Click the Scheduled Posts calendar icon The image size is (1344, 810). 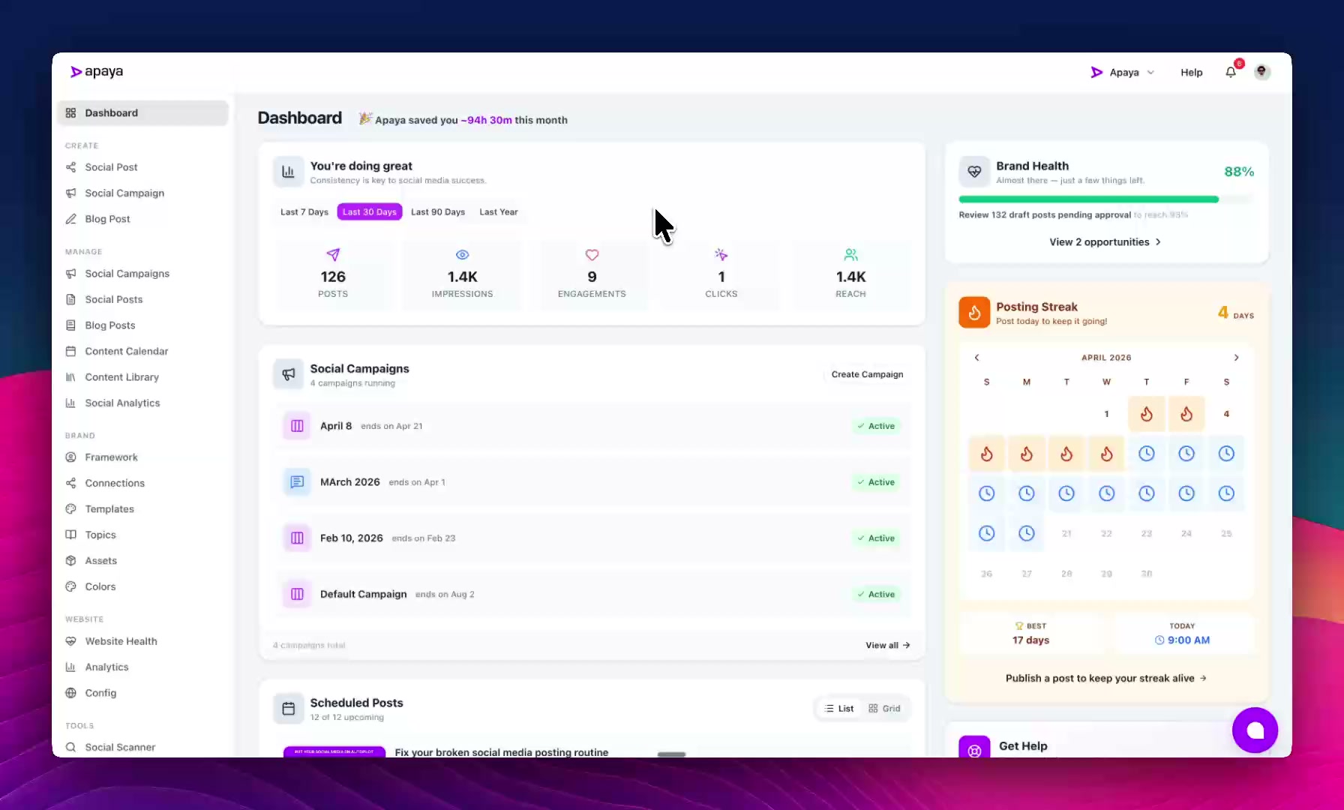289,709
